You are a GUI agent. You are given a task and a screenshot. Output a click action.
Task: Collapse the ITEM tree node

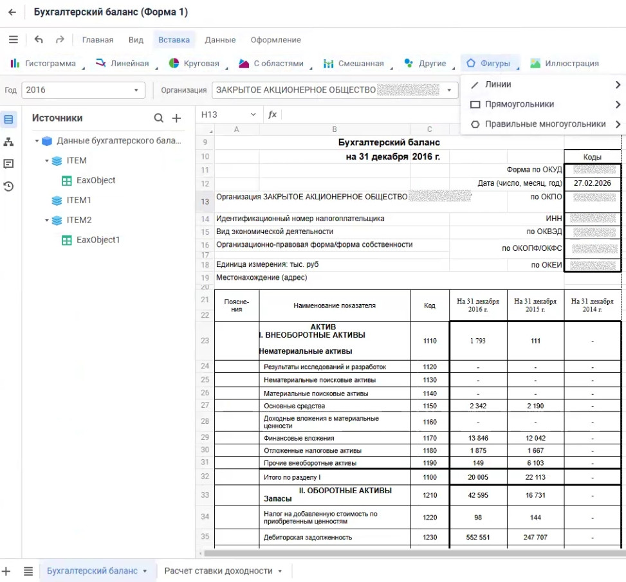click(x=47, y=161)
